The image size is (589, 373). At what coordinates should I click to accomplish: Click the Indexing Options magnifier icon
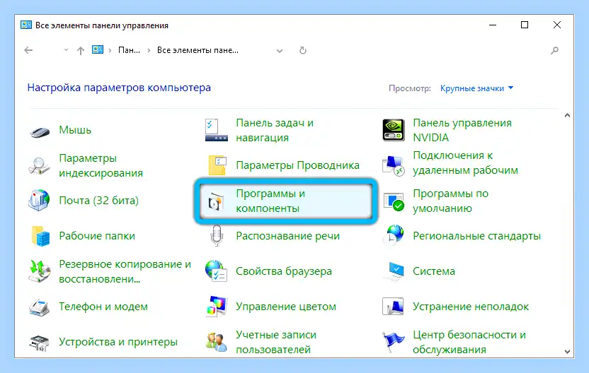pyautogui.click(x=39, y=166)
